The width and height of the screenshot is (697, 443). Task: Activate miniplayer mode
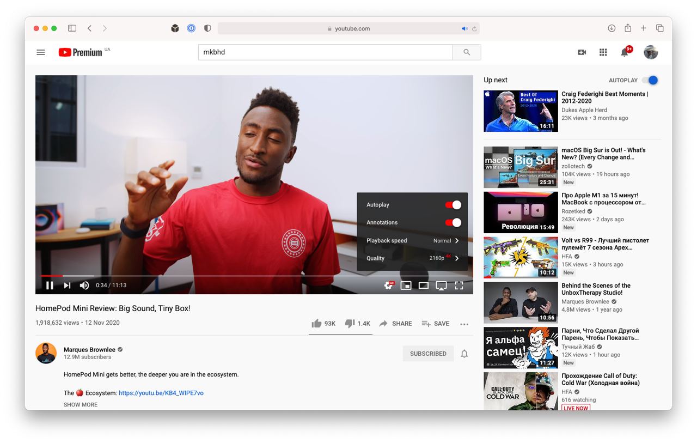click(406, 285)
